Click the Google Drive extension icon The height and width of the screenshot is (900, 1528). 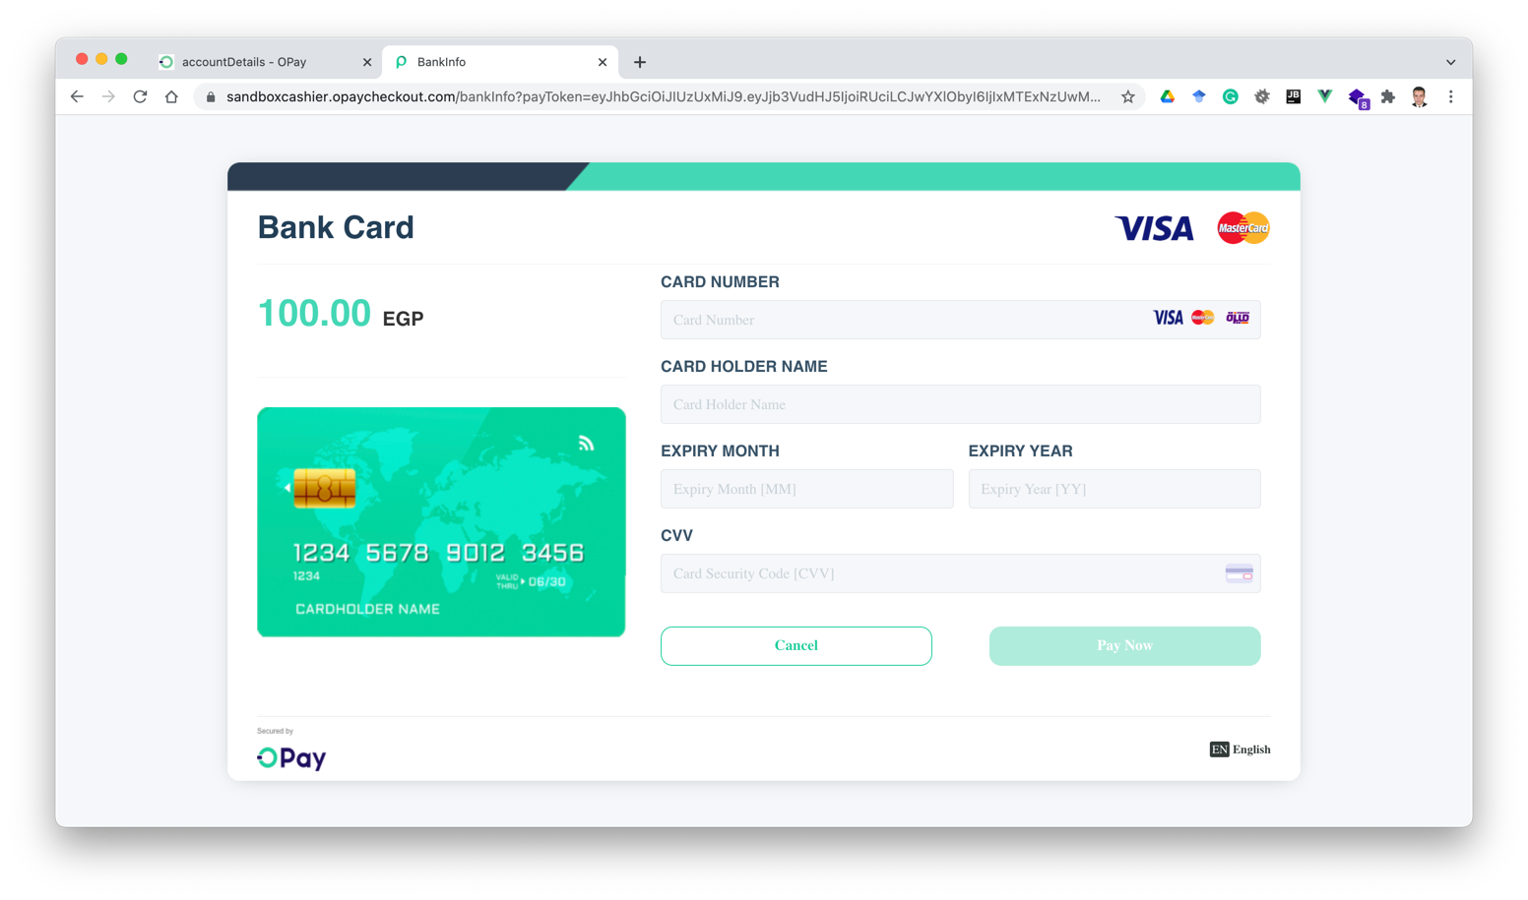1167,96
